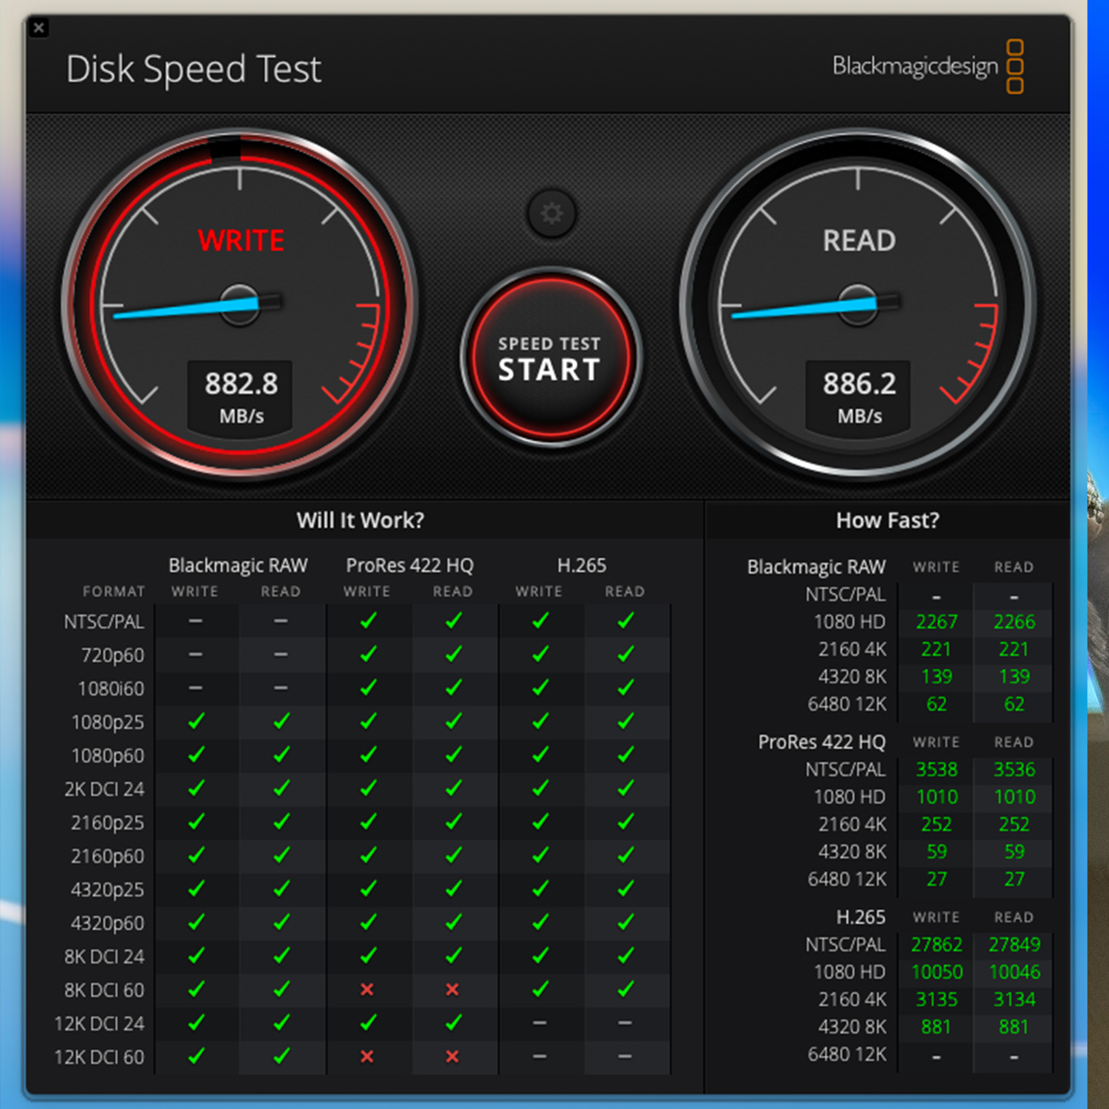Click the red X for 12K DCI 60 ProRes read
Screen dimensions: 1109x1109
(x=454, y=1057)
